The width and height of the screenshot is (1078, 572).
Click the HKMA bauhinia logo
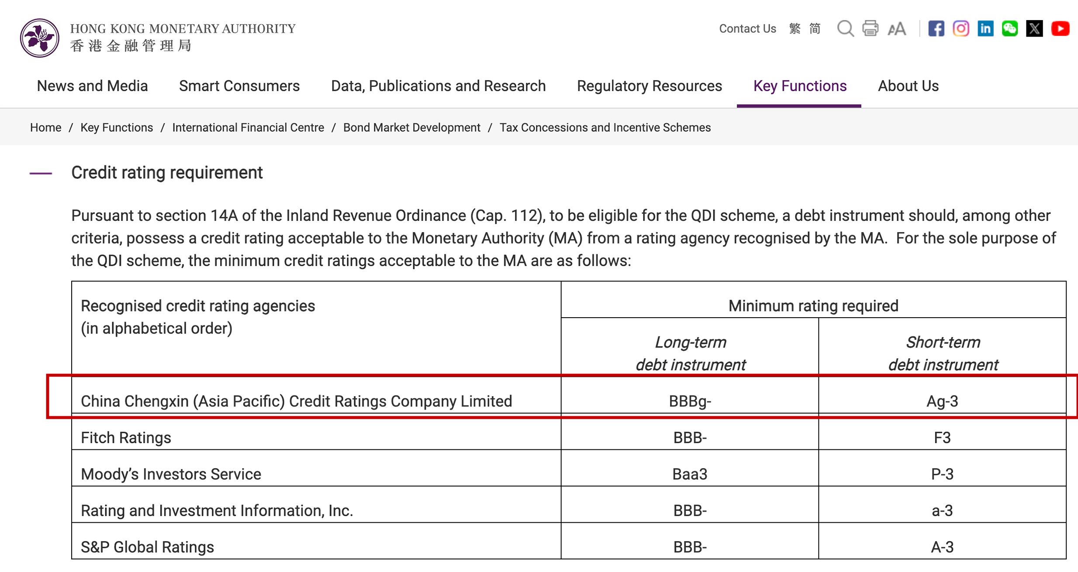[39, 38]
